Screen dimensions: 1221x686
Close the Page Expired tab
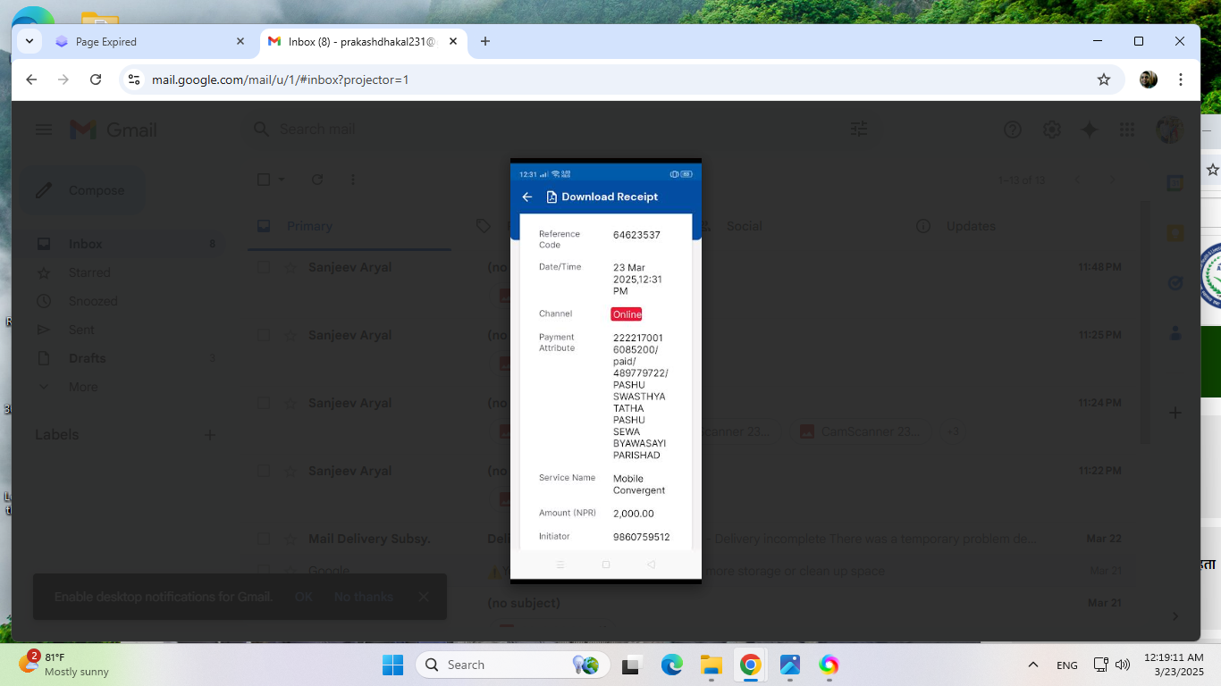(240, 41)
